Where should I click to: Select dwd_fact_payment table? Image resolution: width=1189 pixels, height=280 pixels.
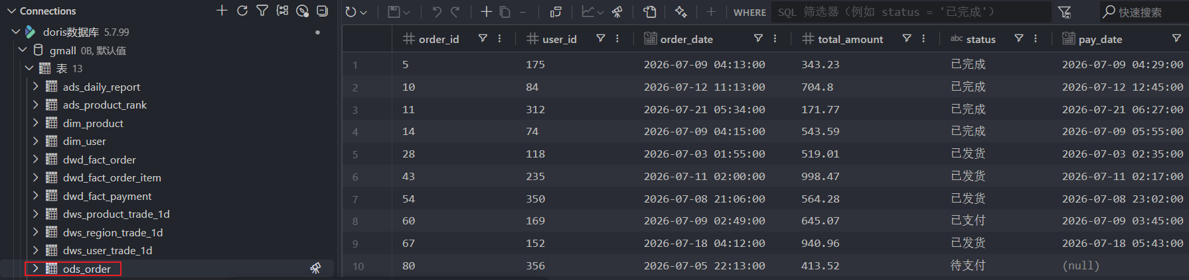108,196
